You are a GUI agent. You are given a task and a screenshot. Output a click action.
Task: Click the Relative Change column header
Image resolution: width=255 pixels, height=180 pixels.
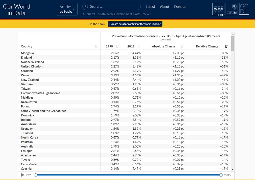point(207,46)
